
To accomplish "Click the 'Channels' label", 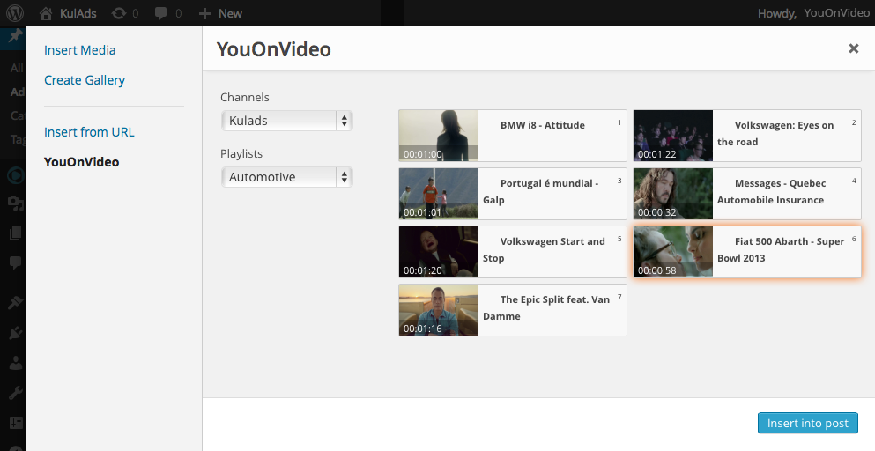I will coord(245,97).
